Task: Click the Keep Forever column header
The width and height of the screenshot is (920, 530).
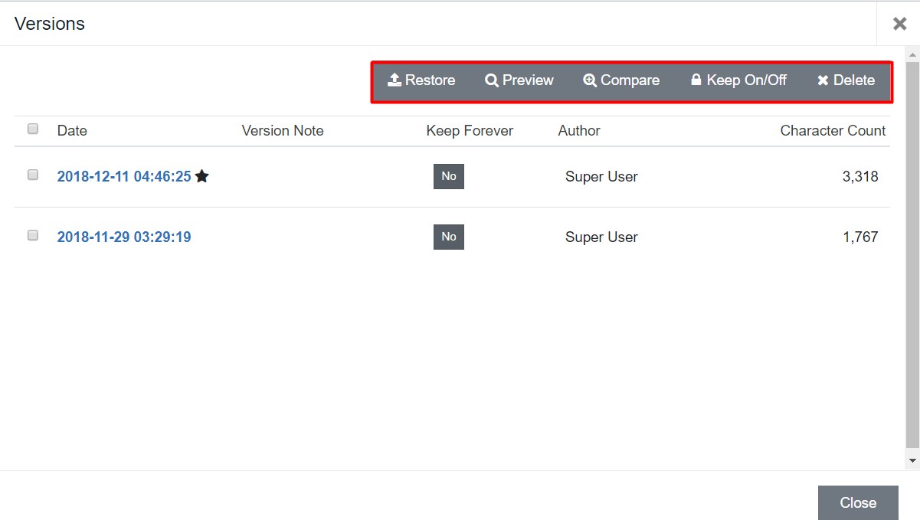Action: coord(470,130)
